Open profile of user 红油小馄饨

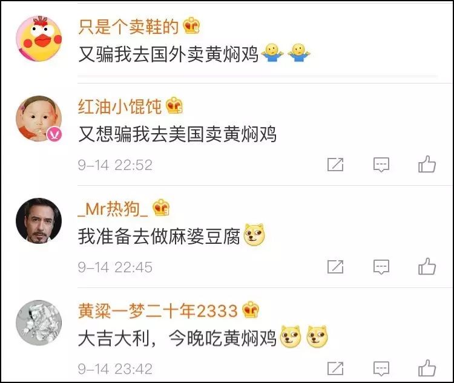click(120, 106)
